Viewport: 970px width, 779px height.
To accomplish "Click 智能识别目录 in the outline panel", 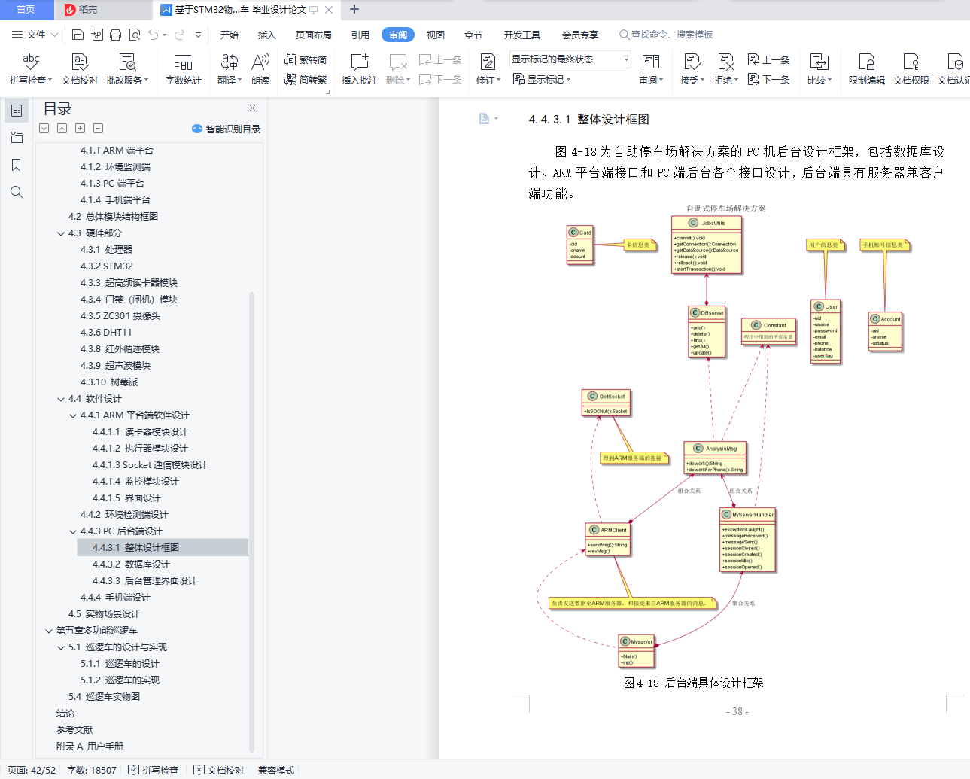I will click(x=226, y=129).
